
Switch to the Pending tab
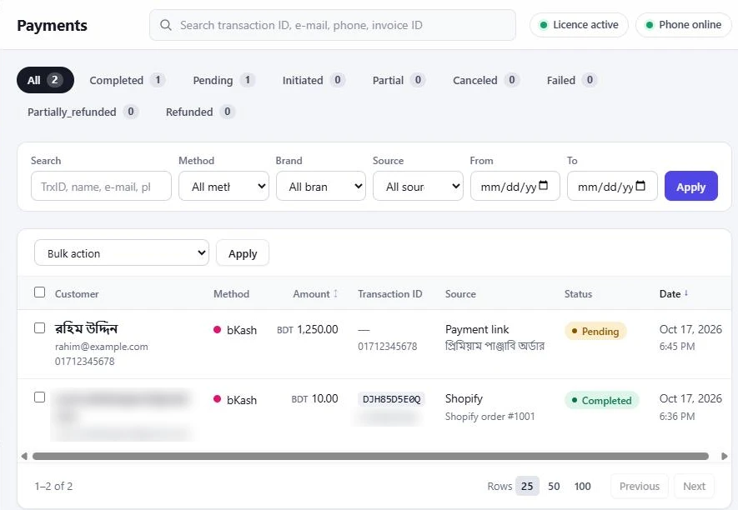223,81
